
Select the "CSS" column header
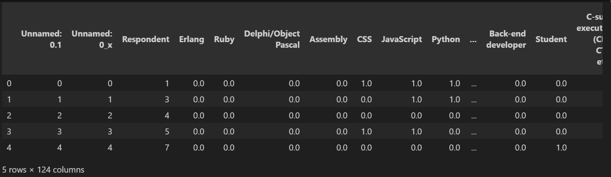tap(364, 39)
